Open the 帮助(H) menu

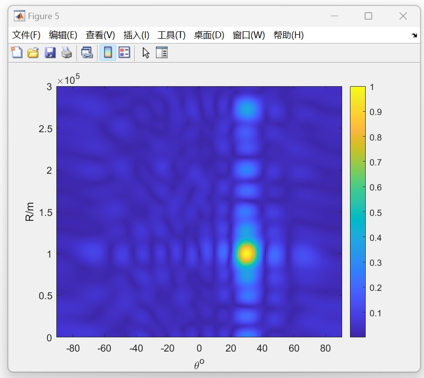point(289,35)
